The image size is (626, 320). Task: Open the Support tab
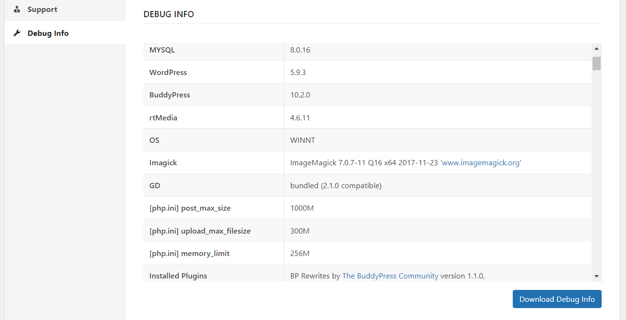click(42, 10)
